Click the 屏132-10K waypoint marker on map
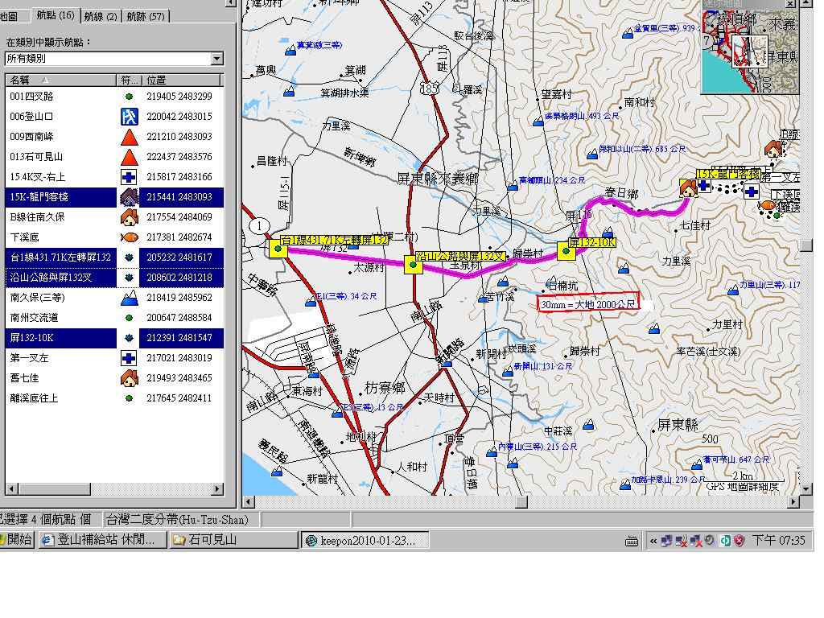This screenshot has height=618, width=824. point(566,252)
